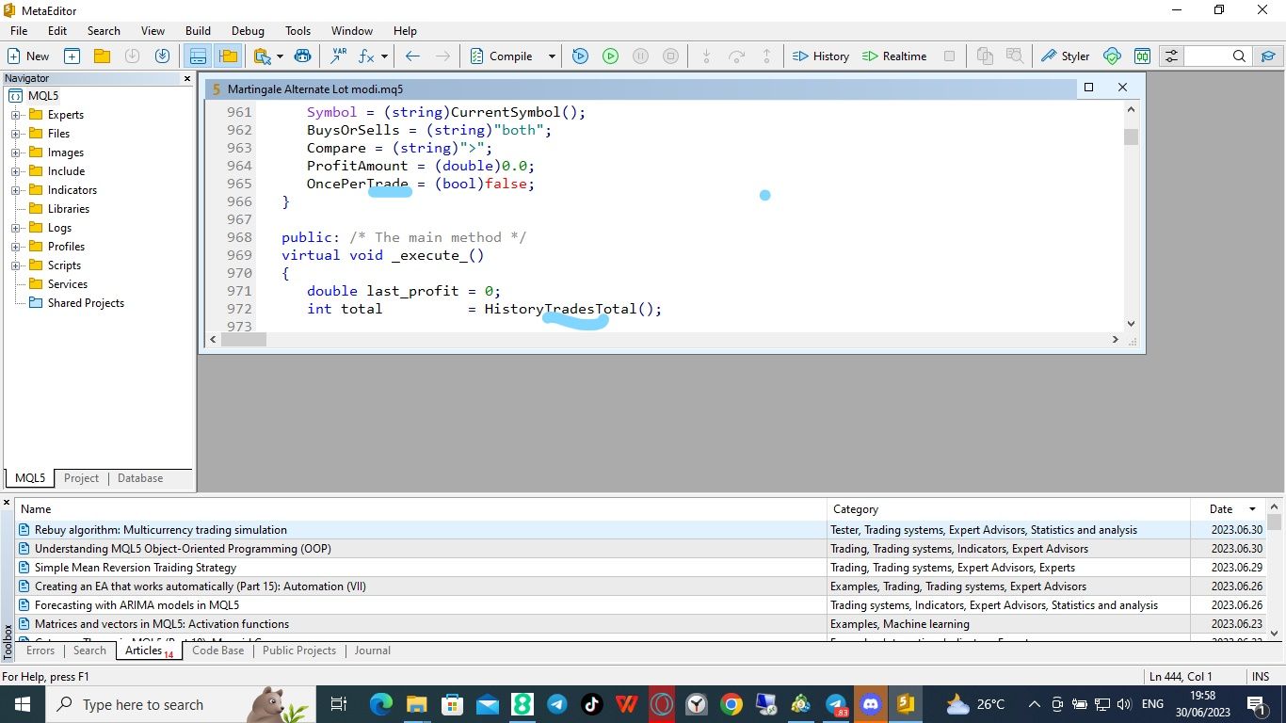Screen dimensions: 1286x723
Task: Switch to Errors tab in Toolbox
Action: 40,651
